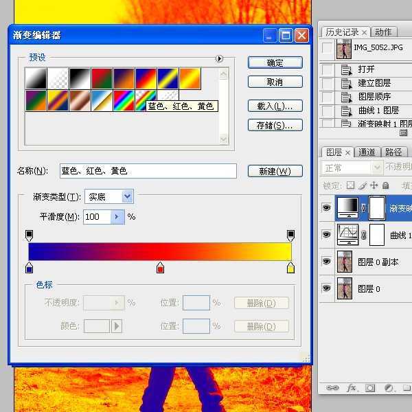Viewport: 412px width, 412px height.
Task: Click the link layers icon at panel bottom
Action: coord(332,388)
